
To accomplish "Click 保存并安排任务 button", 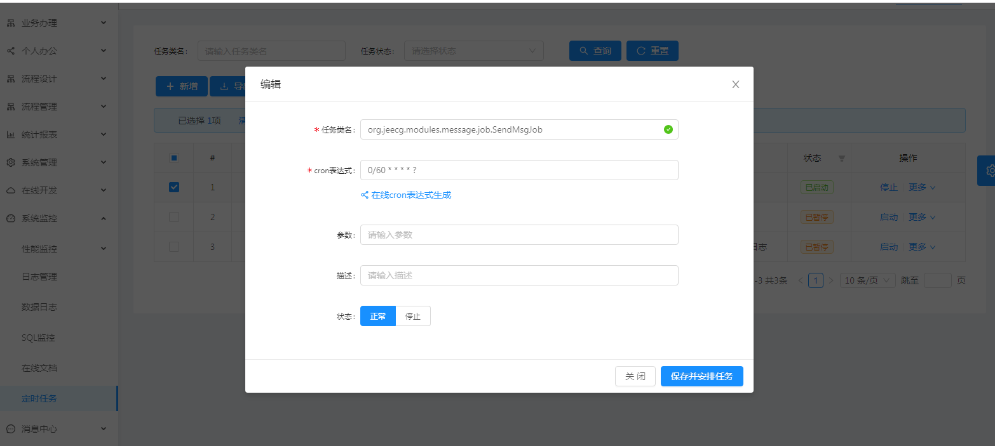I will point(702,376).
